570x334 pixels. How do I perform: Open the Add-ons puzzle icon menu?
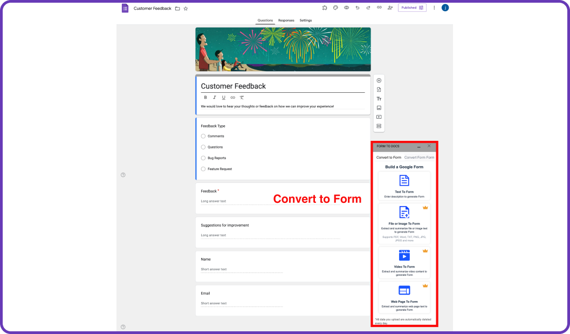tap(325, 8)
